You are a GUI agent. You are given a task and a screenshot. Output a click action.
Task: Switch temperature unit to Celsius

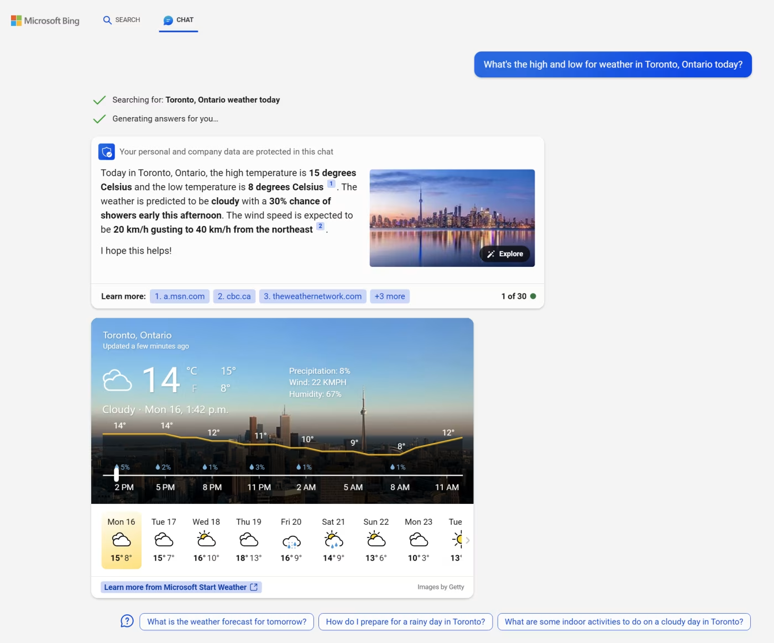191,371
